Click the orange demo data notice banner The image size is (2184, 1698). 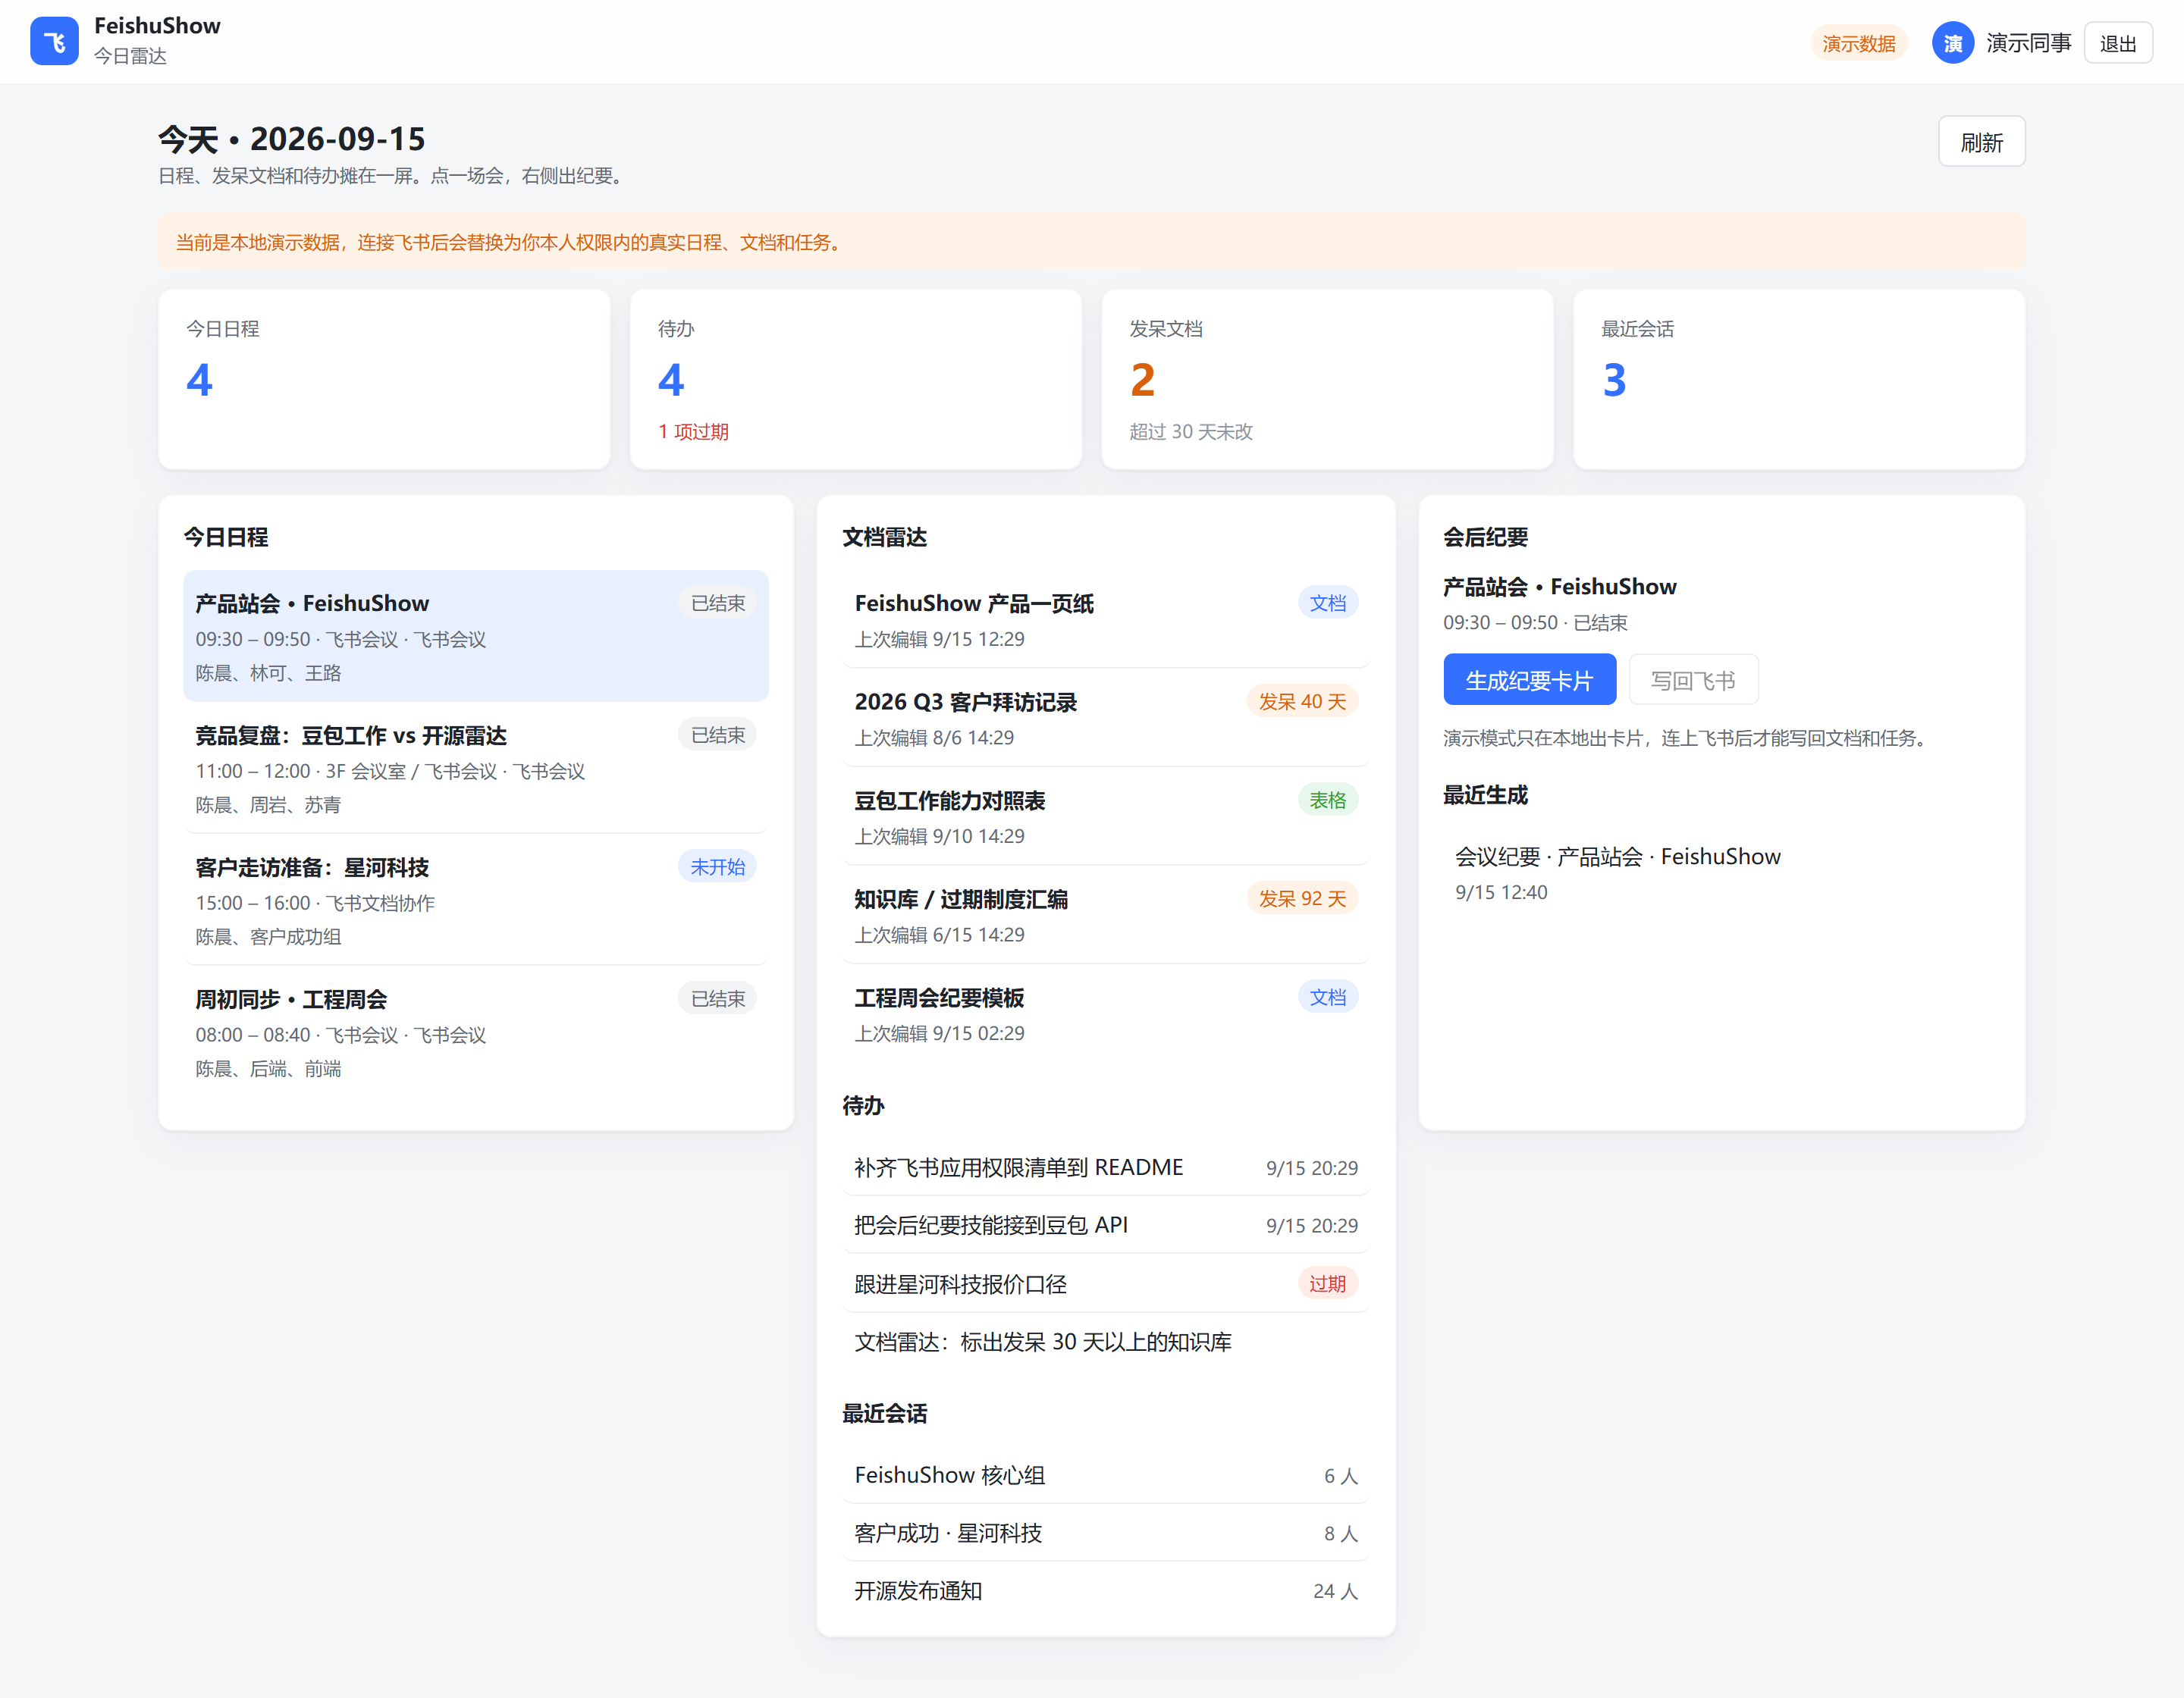[1091, 242]
